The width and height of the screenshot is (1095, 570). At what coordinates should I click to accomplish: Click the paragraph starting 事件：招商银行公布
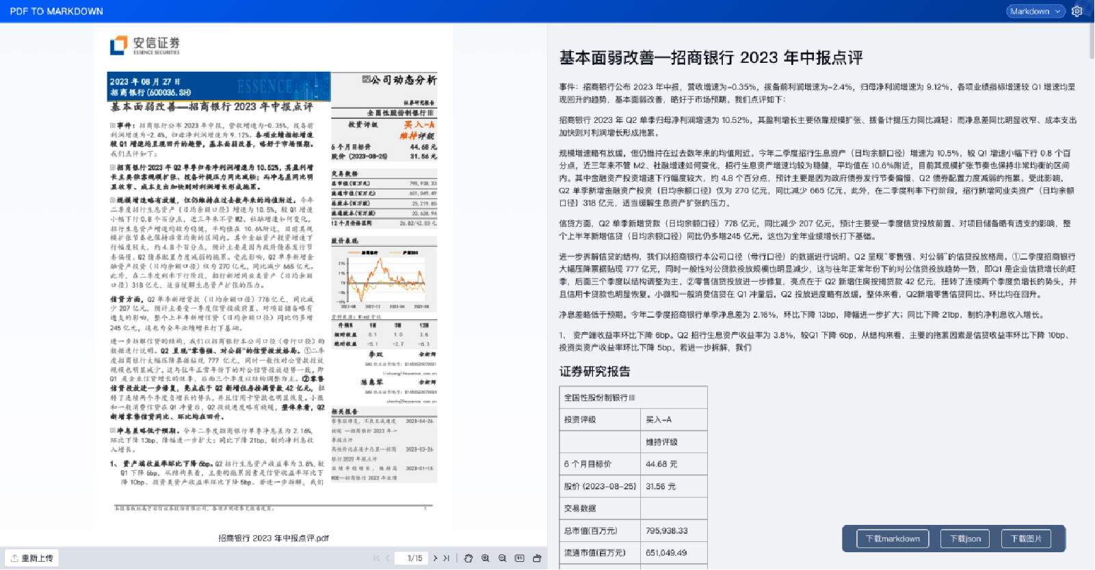817,93
